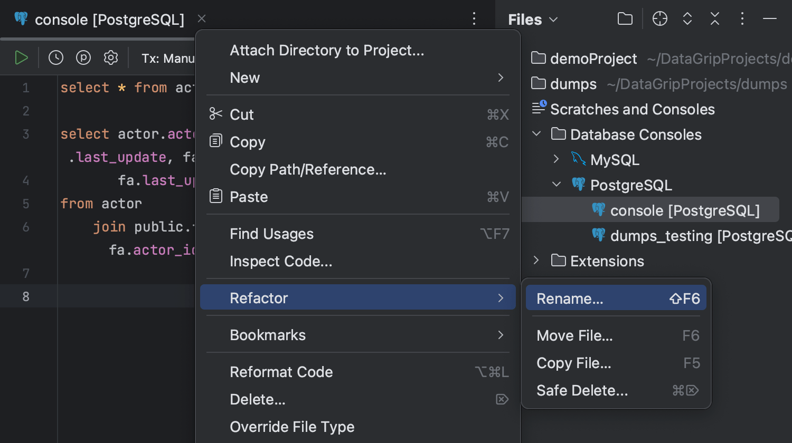Select Reformat Code in context menu
Image resolution: width=792 pixels, height=443 pixels.
click(281, 372)
